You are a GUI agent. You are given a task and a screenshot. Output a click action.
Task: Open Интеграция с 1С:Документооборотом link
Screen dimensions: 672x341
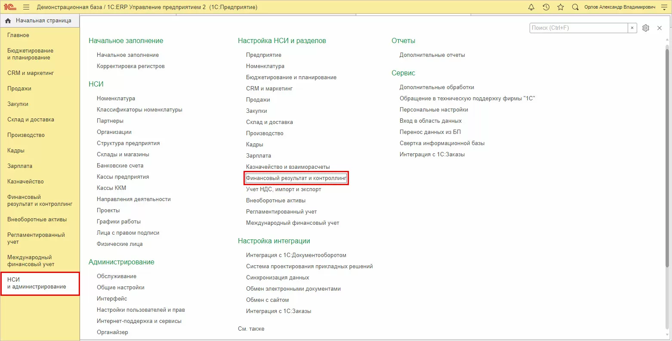pos(296,255)
